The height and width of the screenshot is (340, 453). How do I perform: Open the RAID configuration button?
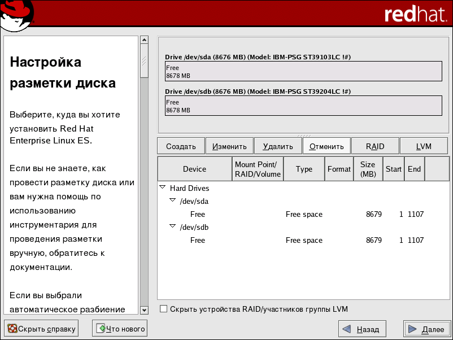coord(375,146)
